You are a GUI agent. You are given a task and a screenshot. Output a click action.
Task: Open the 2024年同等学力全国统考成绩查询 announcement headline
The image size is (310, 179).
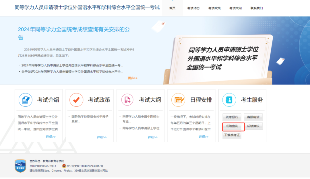74,33
